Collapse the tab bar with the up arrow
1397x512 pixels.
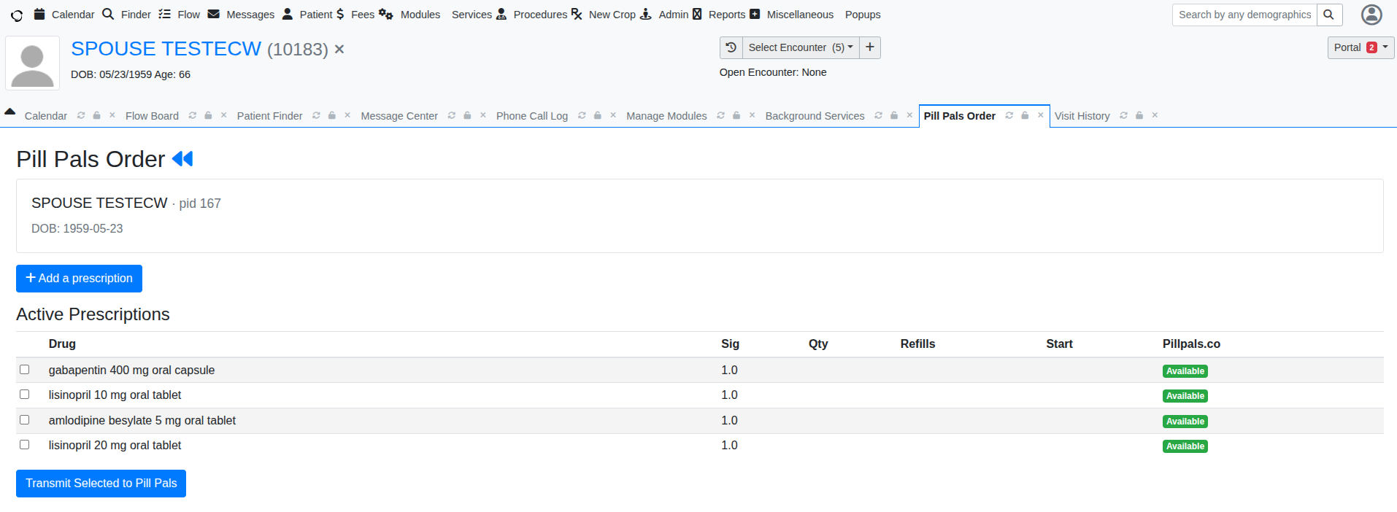click(10, 112)
